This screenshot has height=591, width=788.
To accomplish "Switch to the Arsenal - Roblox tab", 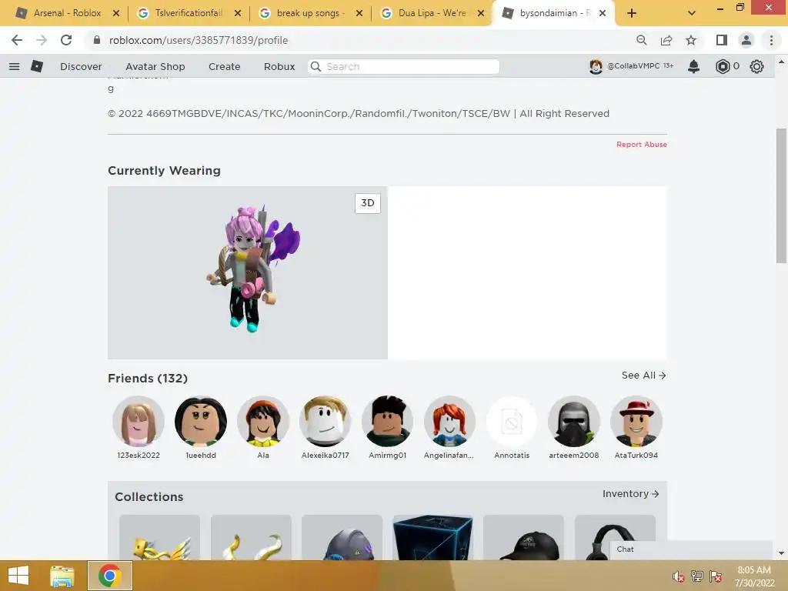I will (67, 13).
